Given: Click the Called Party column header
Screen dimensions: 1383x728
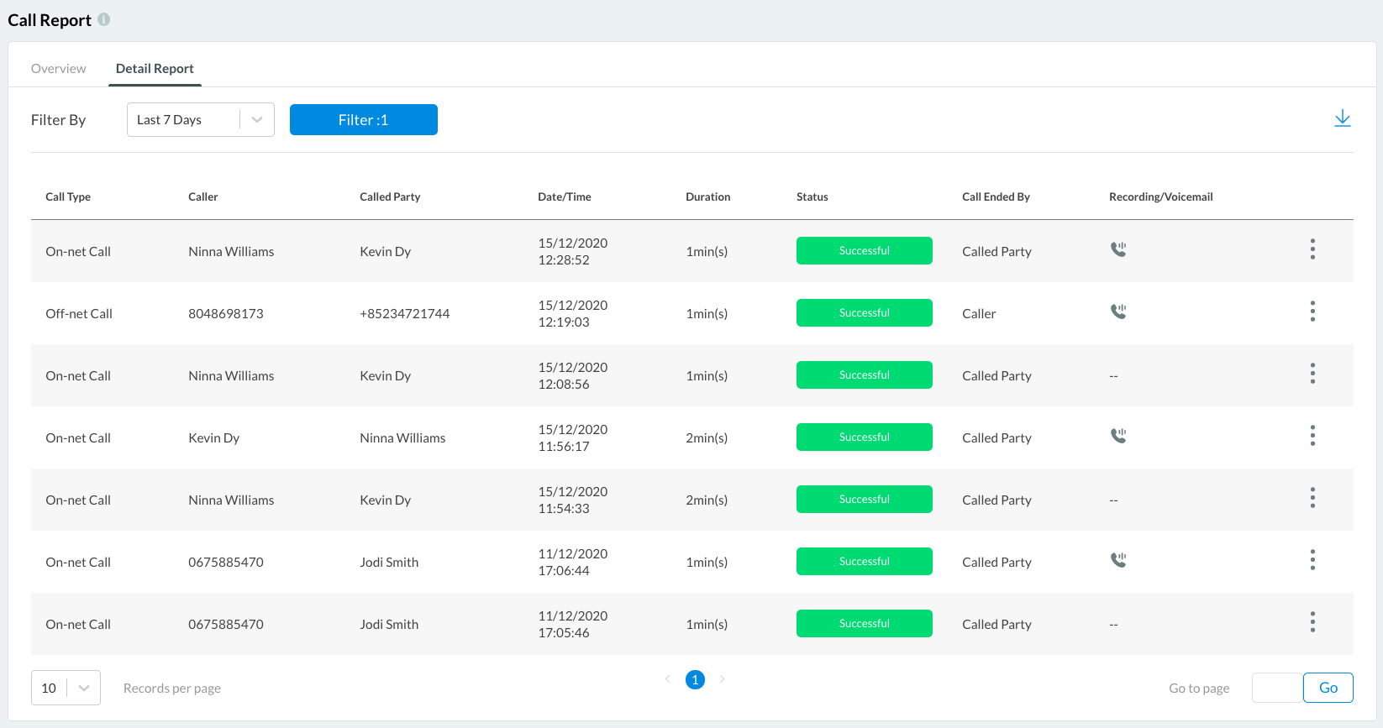Looking at the screenshot, I should click(390, 196).
